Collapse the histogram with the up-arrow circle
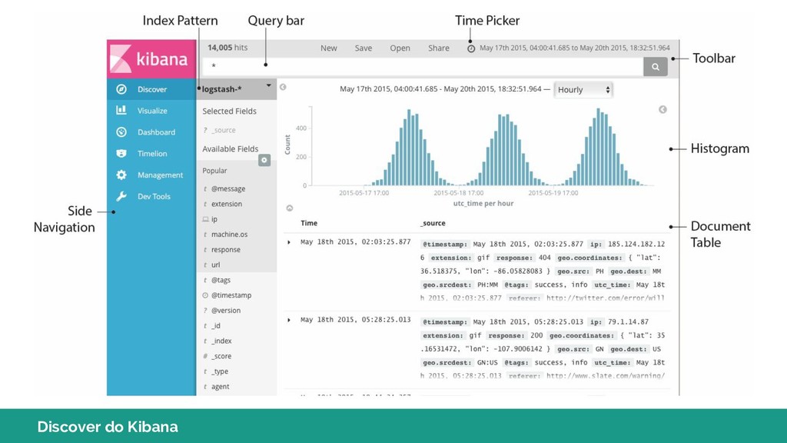This screenshot has width=787, height=443. (x=290, y=208)
